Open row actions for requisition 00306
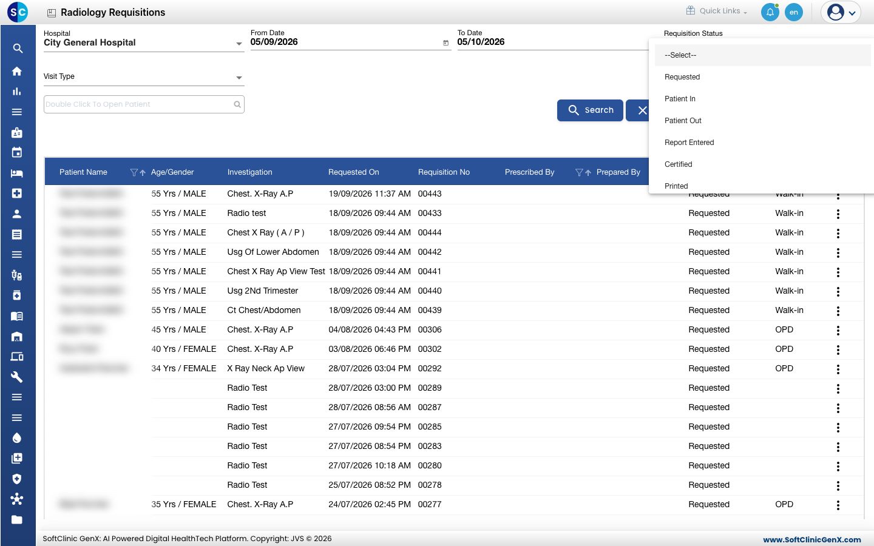The height and width of the screenshot is (546, 874). (x=838, y=330)
